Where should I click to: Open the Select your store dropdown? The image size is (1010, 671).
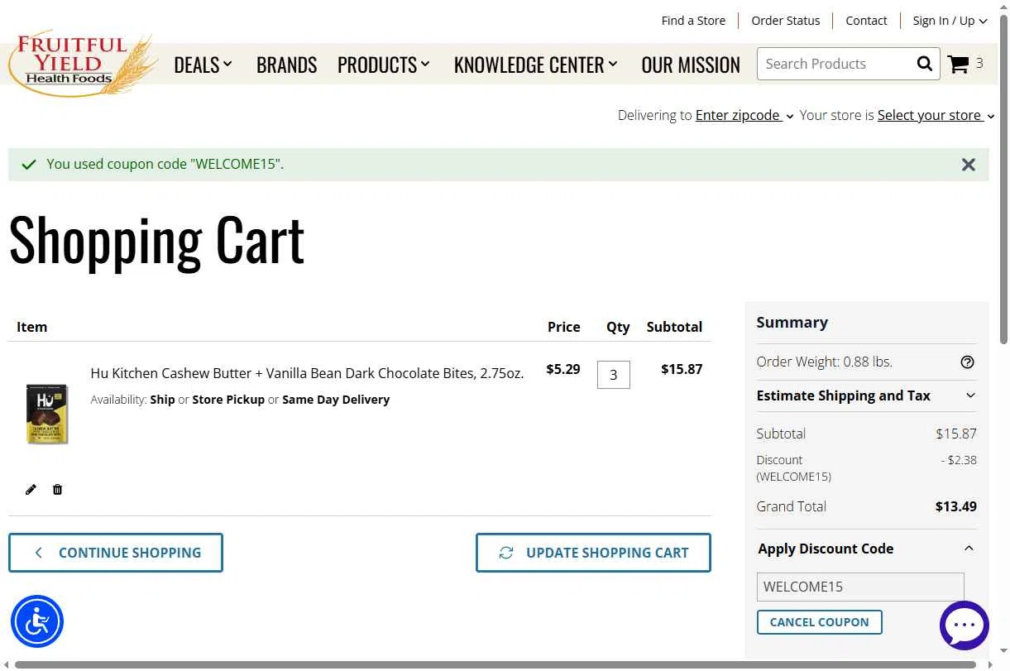click(x=936, y=115)
